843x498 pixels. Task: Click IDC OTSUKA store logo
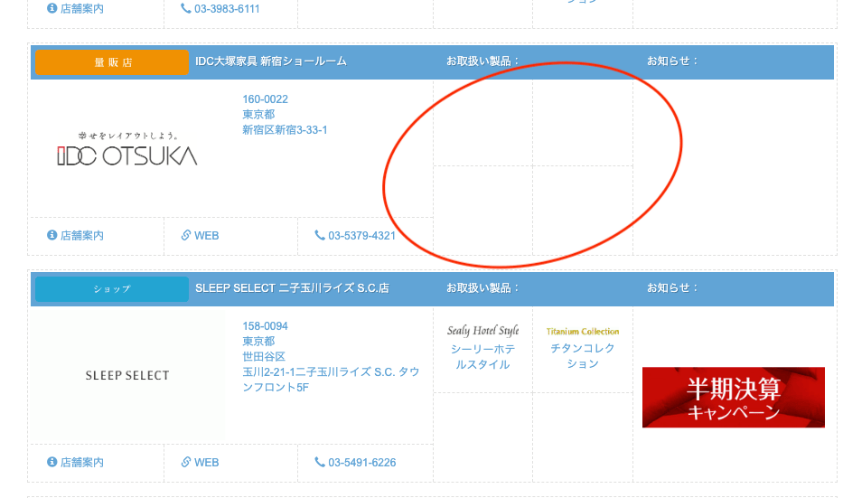[127, 149]
